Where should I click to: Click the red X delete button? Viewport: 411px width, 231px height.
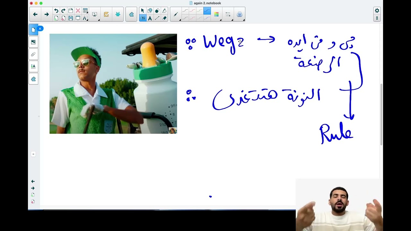click(x=78, y=11)
